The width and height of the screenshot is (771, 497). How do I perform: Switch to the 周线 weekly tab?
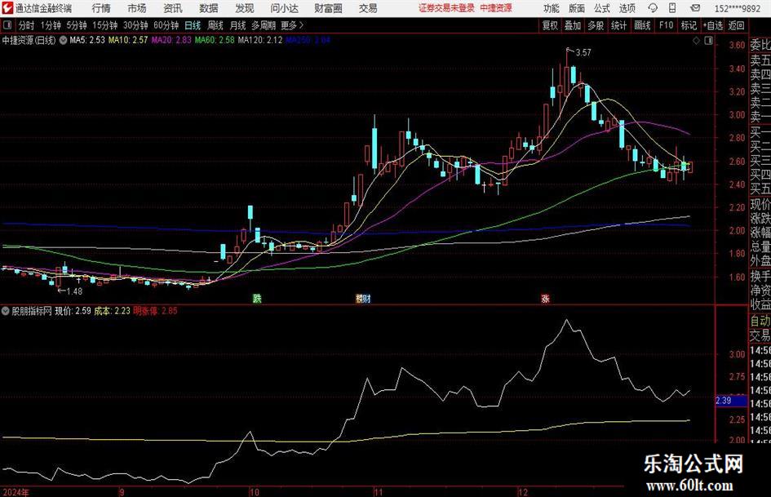pos(215,25)
